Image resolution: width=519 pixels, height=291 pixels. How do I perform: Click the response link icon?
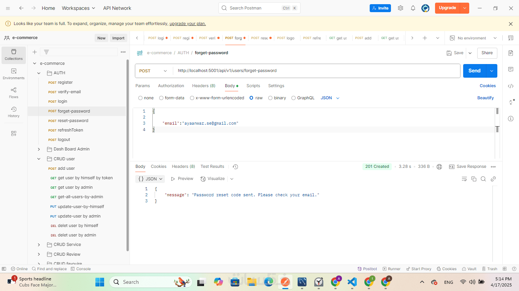pos(493,179)
